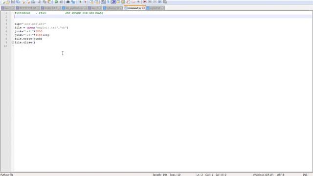Click the Save All toolbar icon

point(18,2)
